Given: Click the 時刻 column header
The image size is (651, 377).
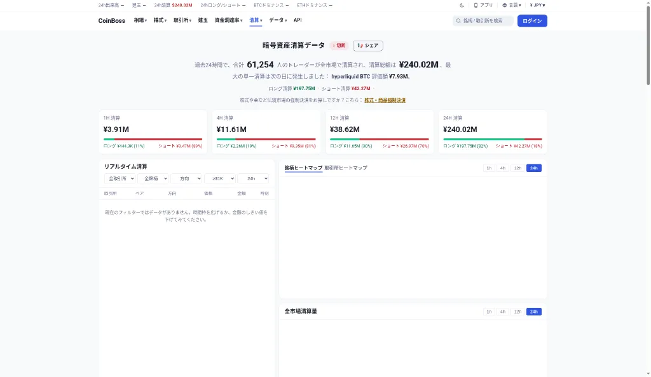Looking at the screenshot, I should 264,194.
